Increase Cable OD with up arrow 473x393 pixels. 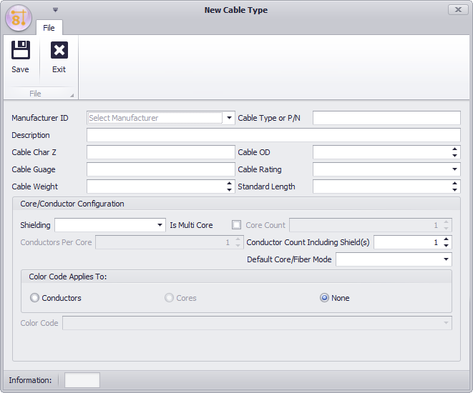click(454, 149)
